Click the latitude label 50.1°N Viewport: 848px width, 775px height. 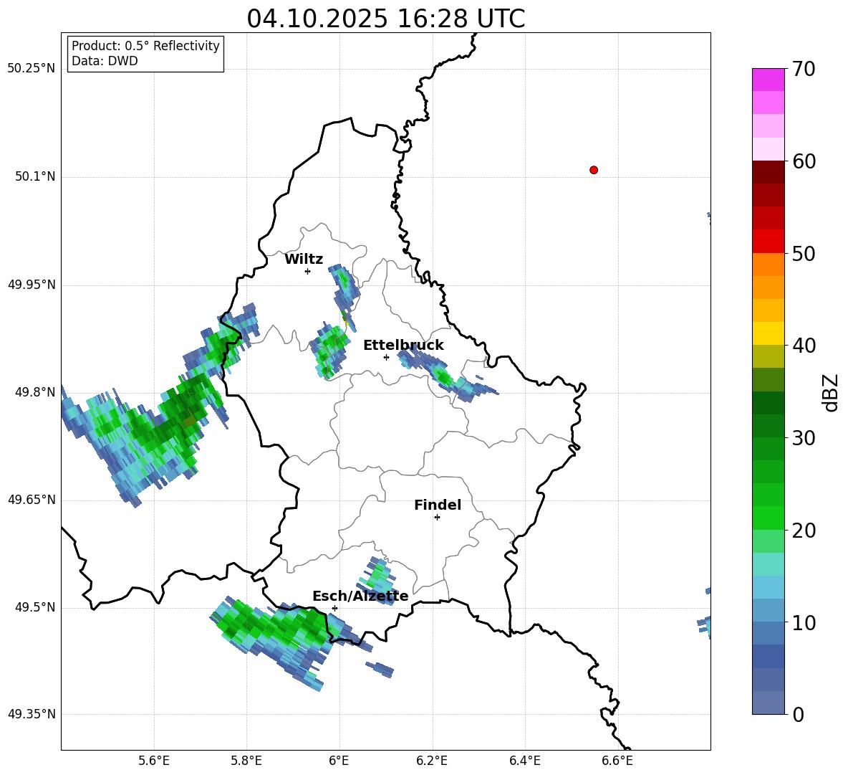(x=35, y=176)
